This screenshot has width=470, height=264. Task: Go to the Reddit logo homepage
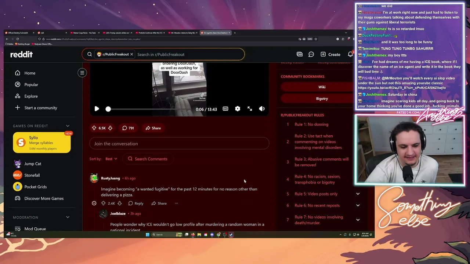click(21, 54)
